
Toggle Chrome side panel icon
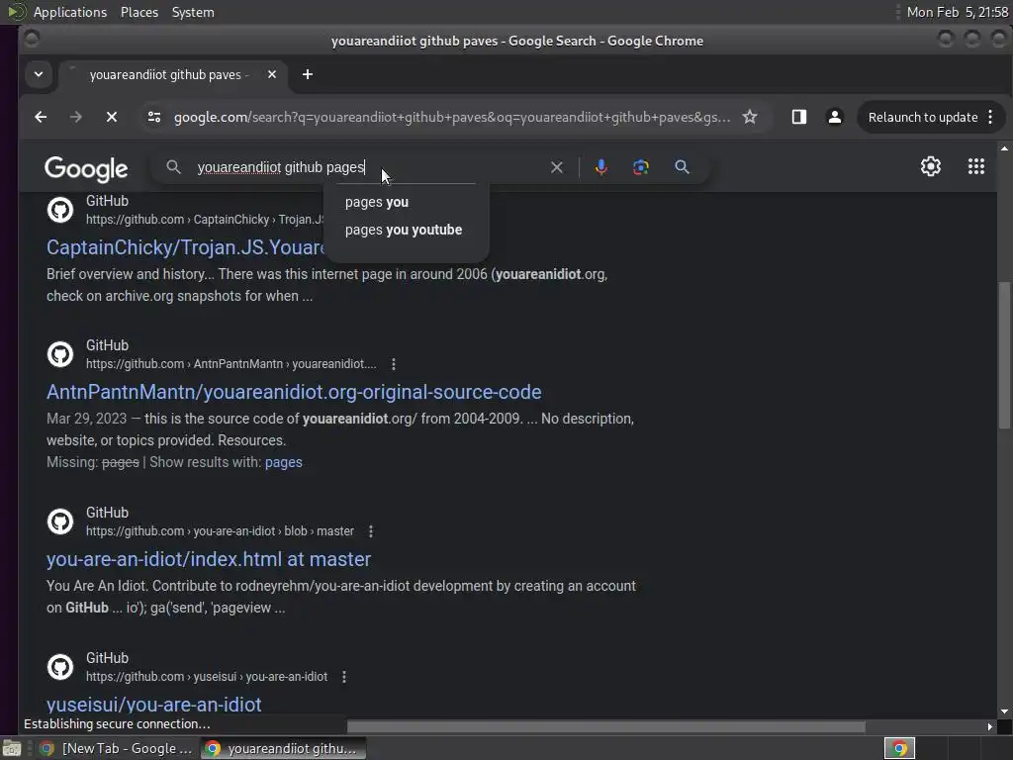(x=799, y=117)
